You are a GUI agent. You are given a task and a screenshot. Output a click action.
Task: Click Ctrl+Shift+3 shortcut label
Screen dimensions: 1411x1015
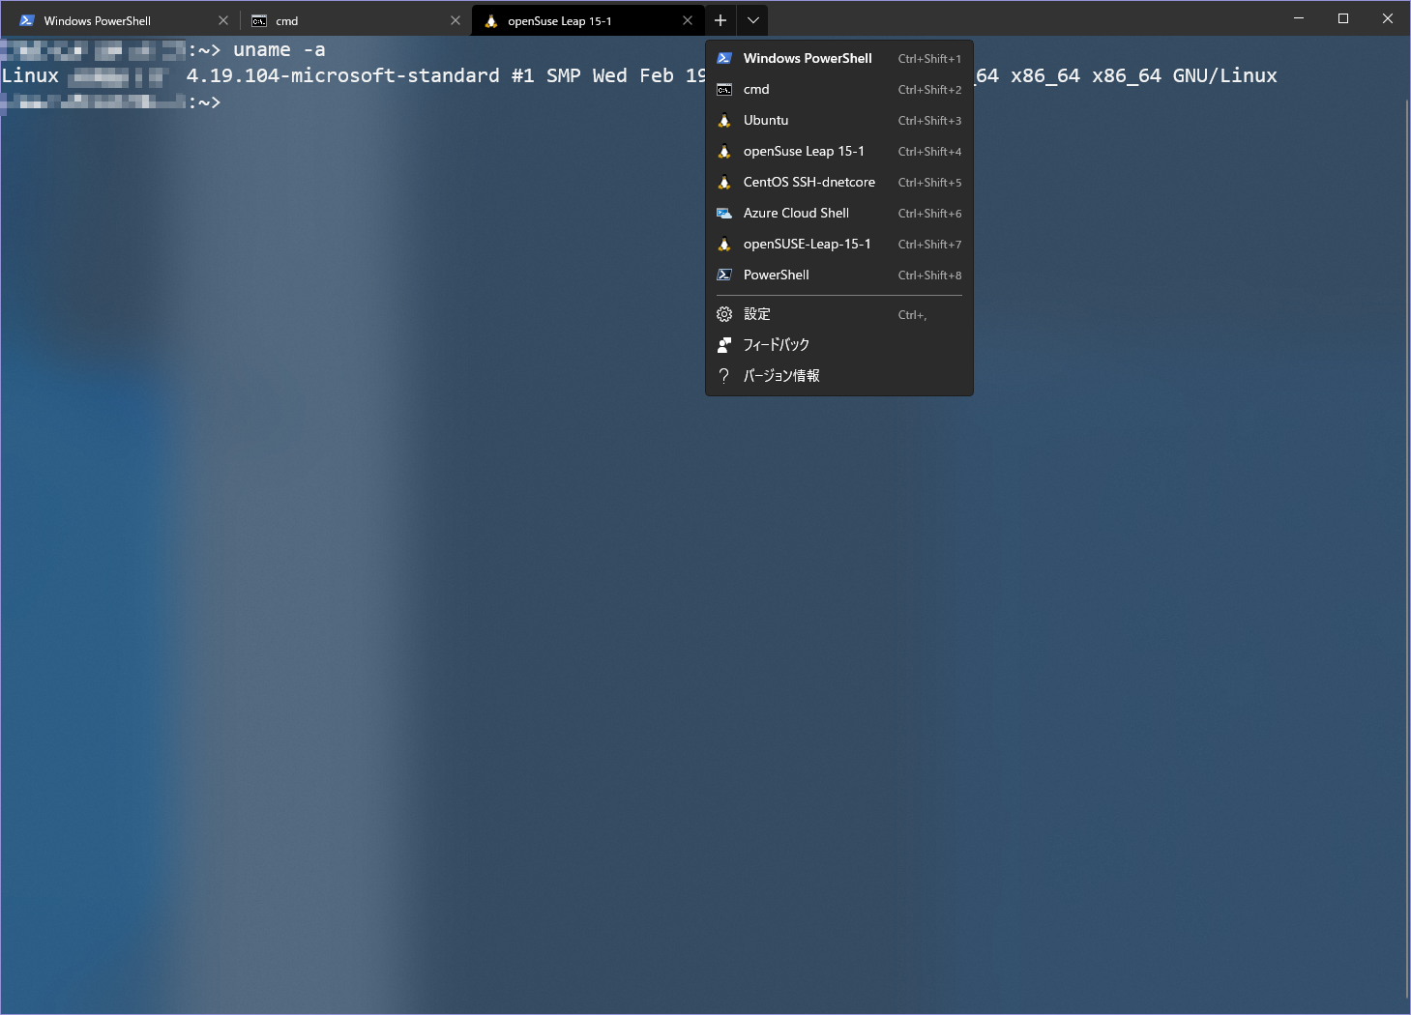(x=929, y=121)
